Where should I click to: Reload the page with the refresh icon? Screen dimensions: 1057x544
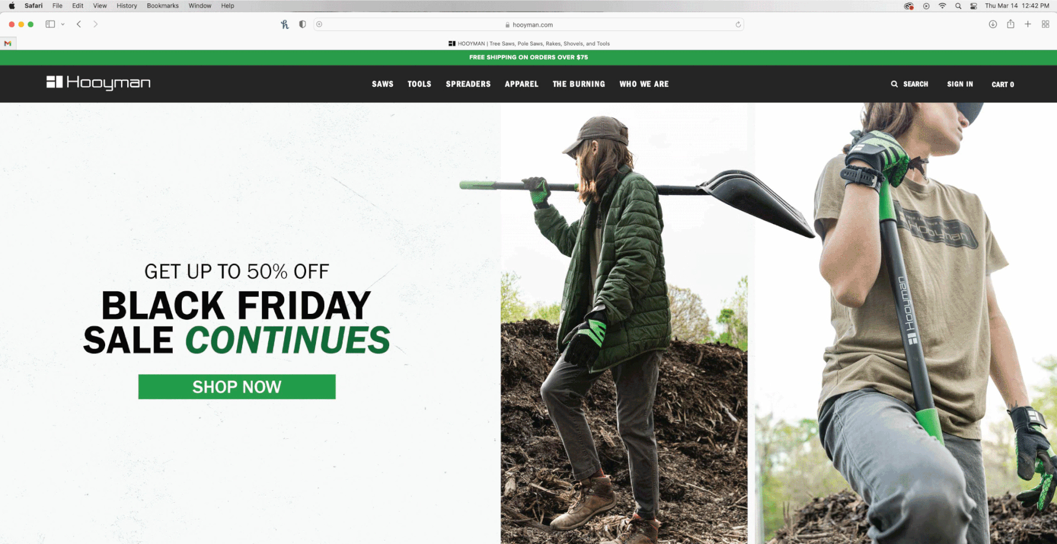click(x=738, y=24)
